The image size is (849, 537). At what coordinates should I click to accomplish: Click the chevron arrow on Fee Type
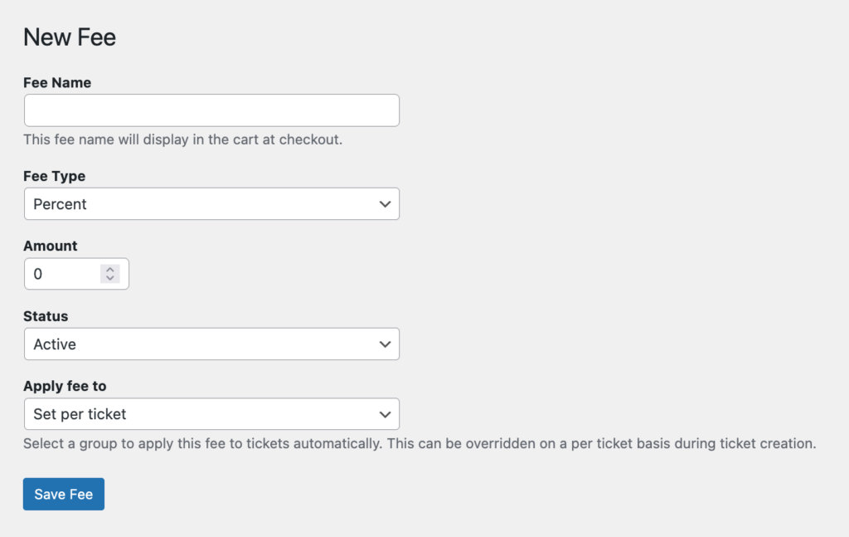tap(385, 204)
